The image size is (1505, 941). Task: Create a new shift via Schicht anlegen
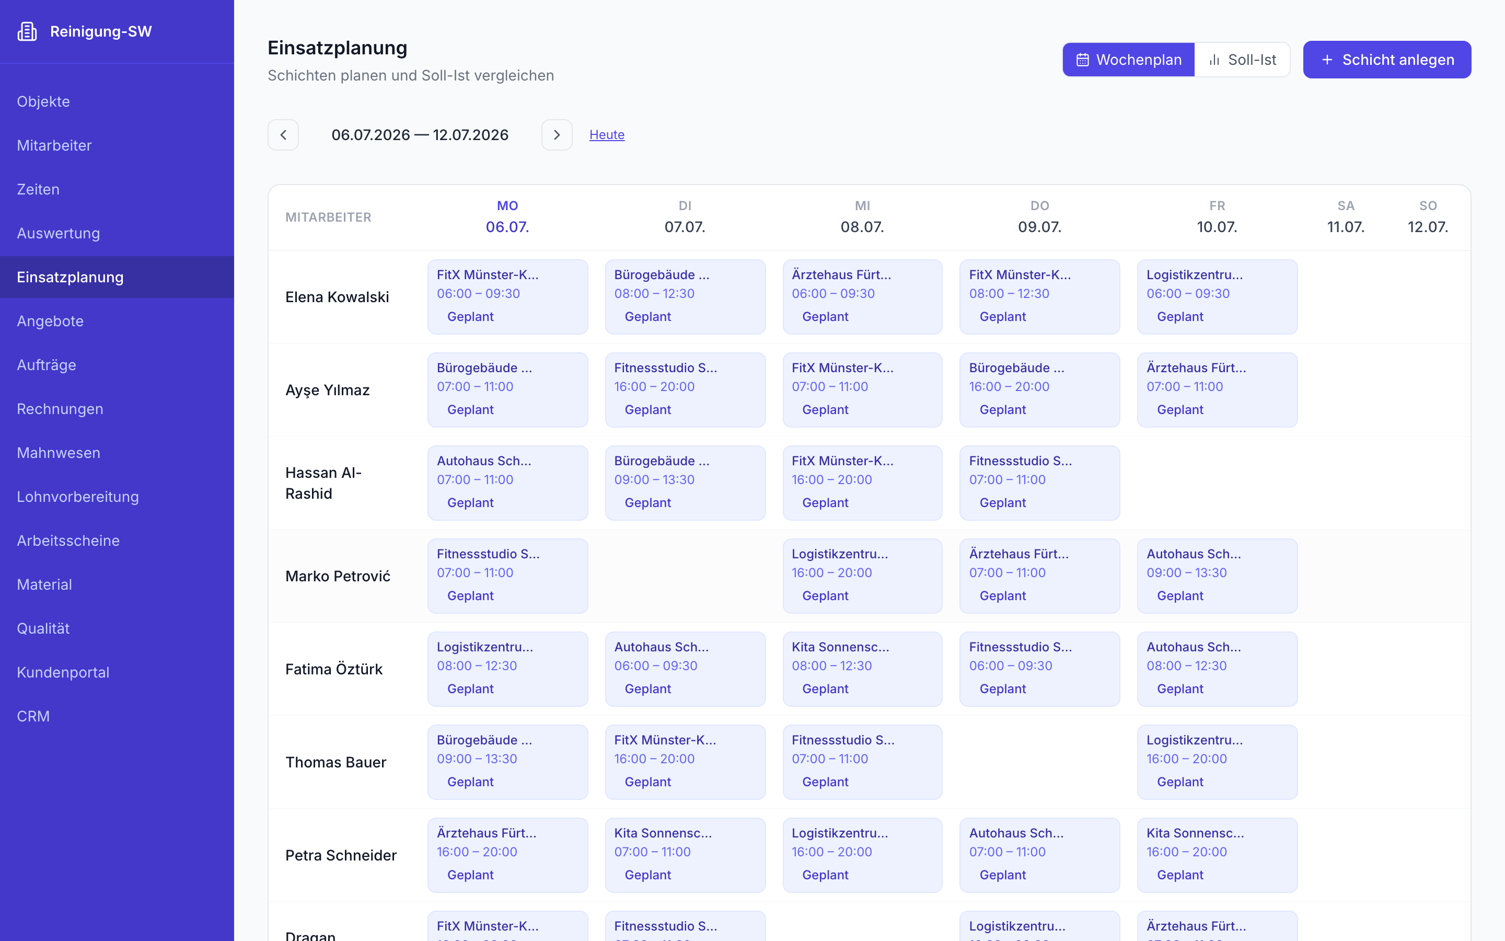pyautogui.click(x=1387, y=60)
